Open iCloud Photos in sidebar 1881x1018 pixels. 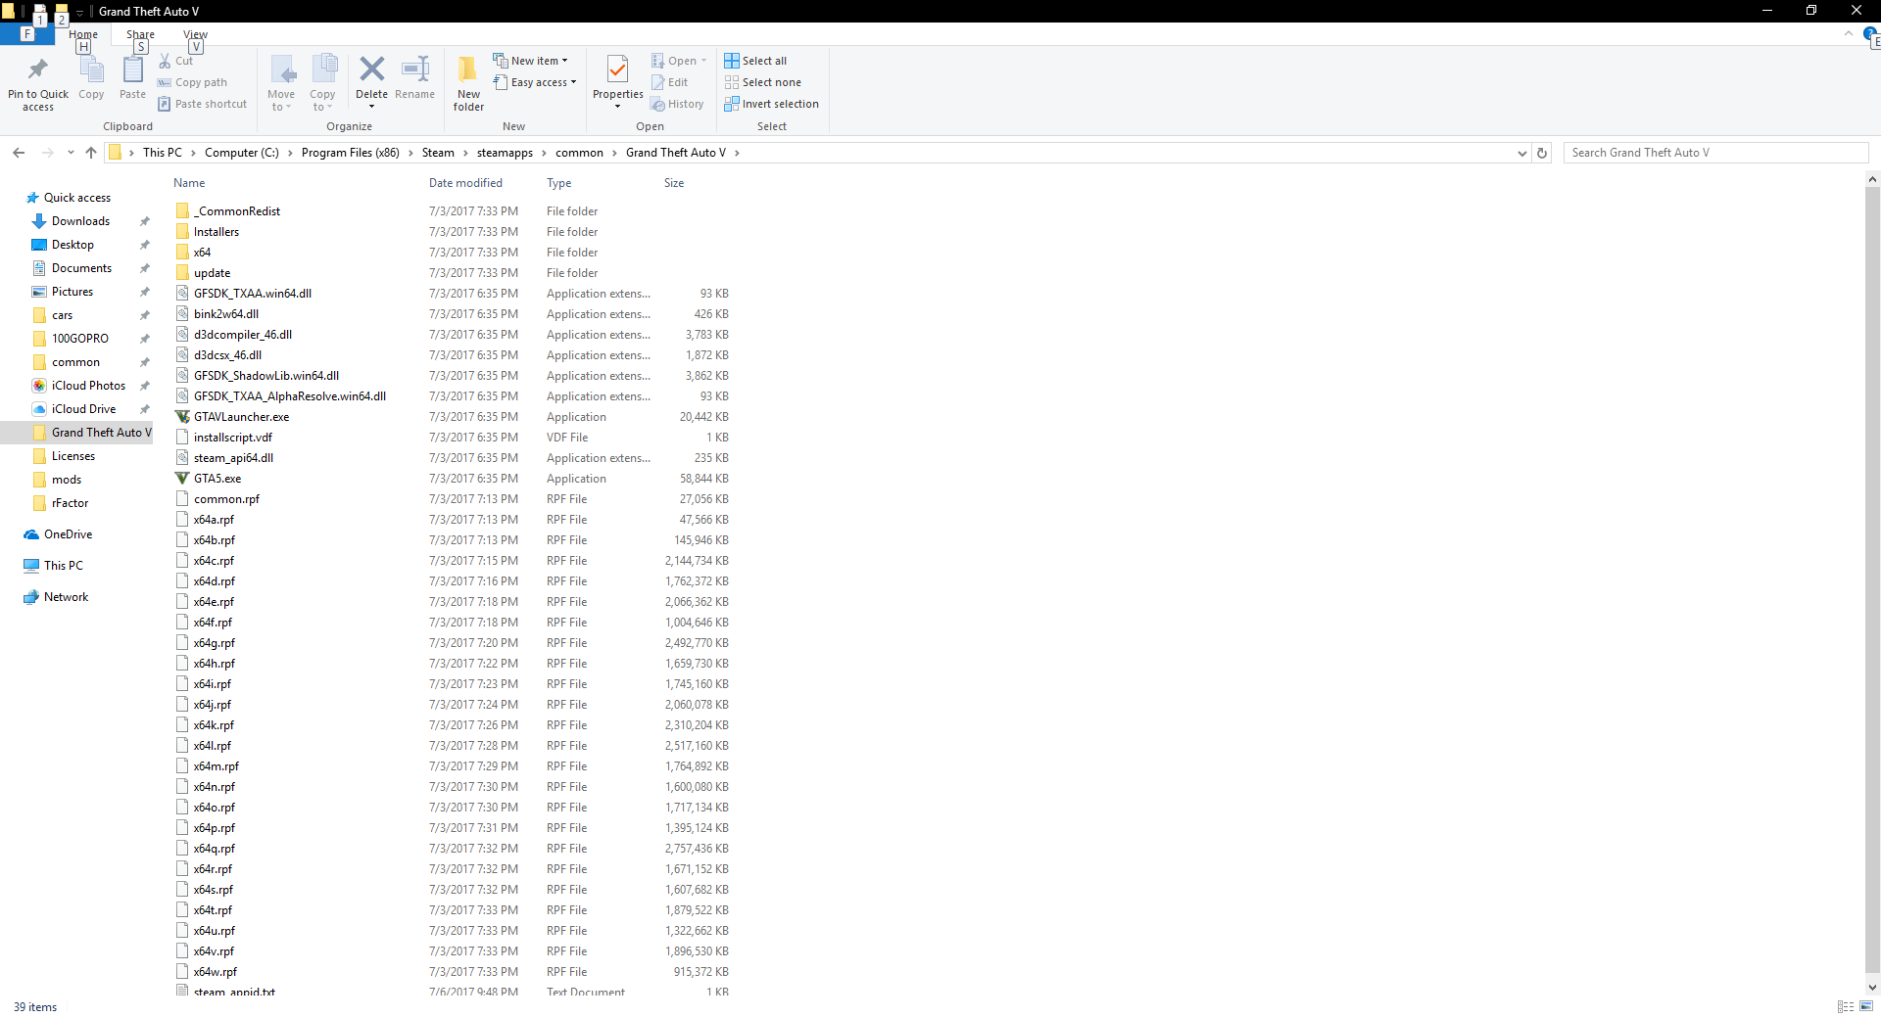[x=88, y=386]
